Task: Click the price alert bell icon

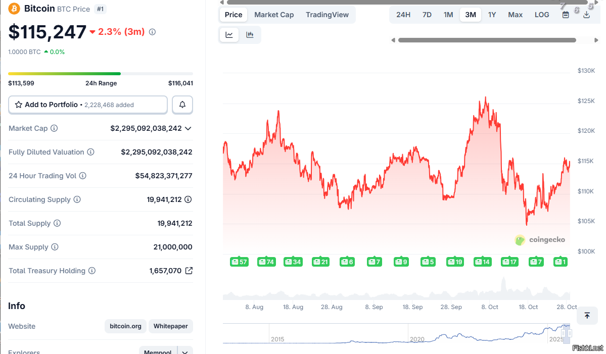Action: coord(182,105)
